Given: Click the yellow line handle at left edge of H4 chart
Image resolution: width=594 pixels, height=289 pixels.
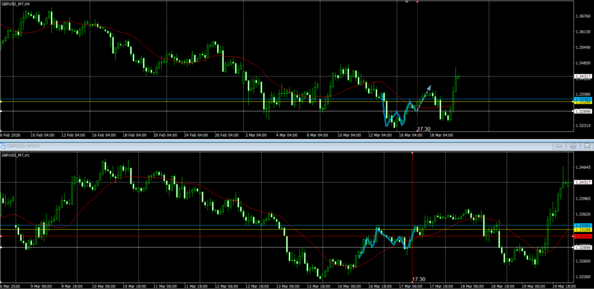Looking at the screenshot, I should pos(2,102).
